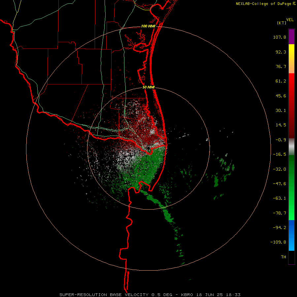
Task: Click the -16.5 legend value
Action: coord(280,154)
